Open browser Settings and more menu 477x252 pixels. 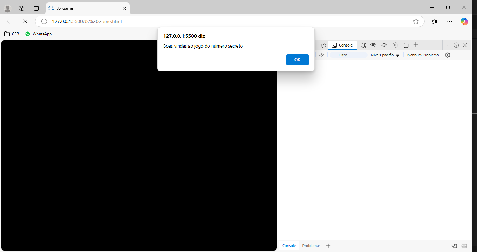tap(450, 21)
